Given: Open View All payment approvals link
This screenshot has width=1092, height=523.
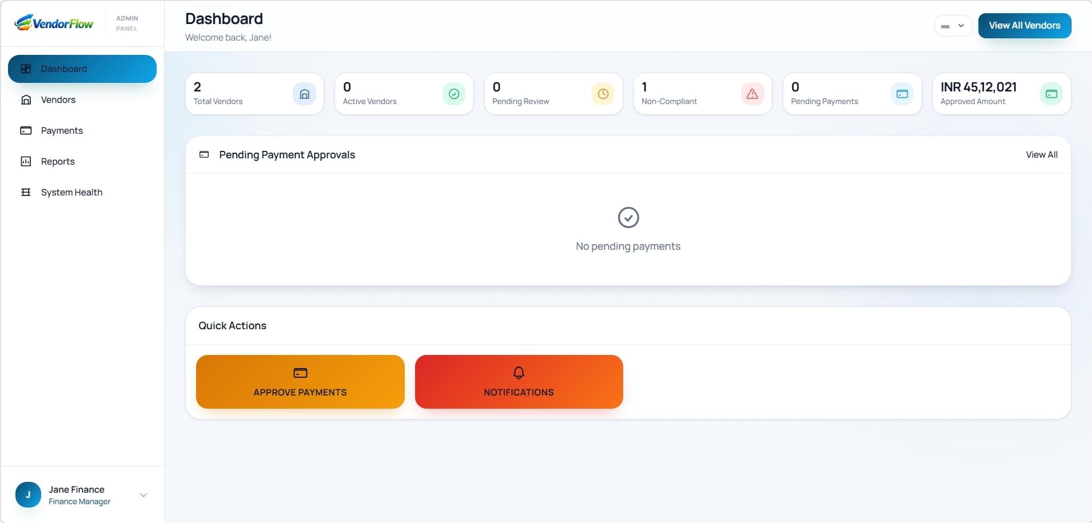Looking at the screenshot, I should tap(1041, 154).
